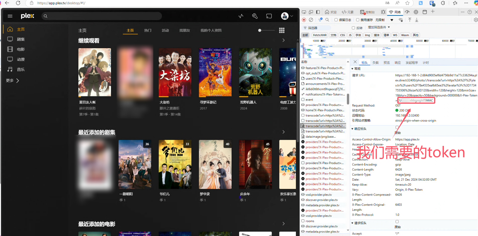Open the sources bug icon tab
This screenshot has height=236, width=478.
click(383, 12)
